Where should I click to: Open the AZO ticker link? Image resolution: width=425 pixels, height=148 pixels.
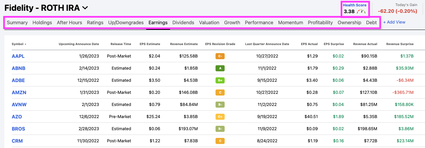point(17,117)
